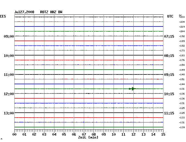
Task: Click minute 10 on the time axis
Action: click(114, 134)
